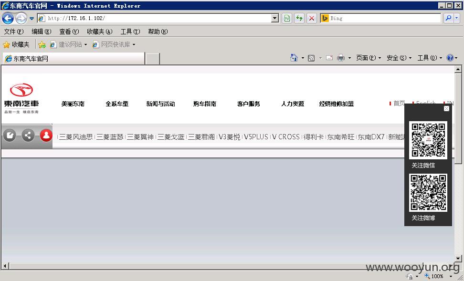The image size is (464, 281).
Task: Click the address bar URL field
Action: (x=154, y=18)
